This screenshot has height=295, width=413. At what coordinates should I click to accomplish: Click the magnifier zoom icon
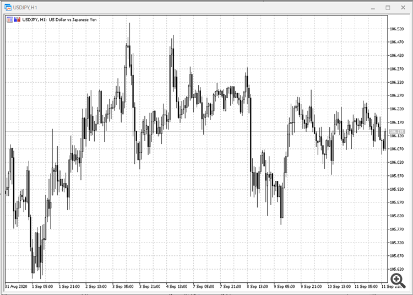click(398, 279)
